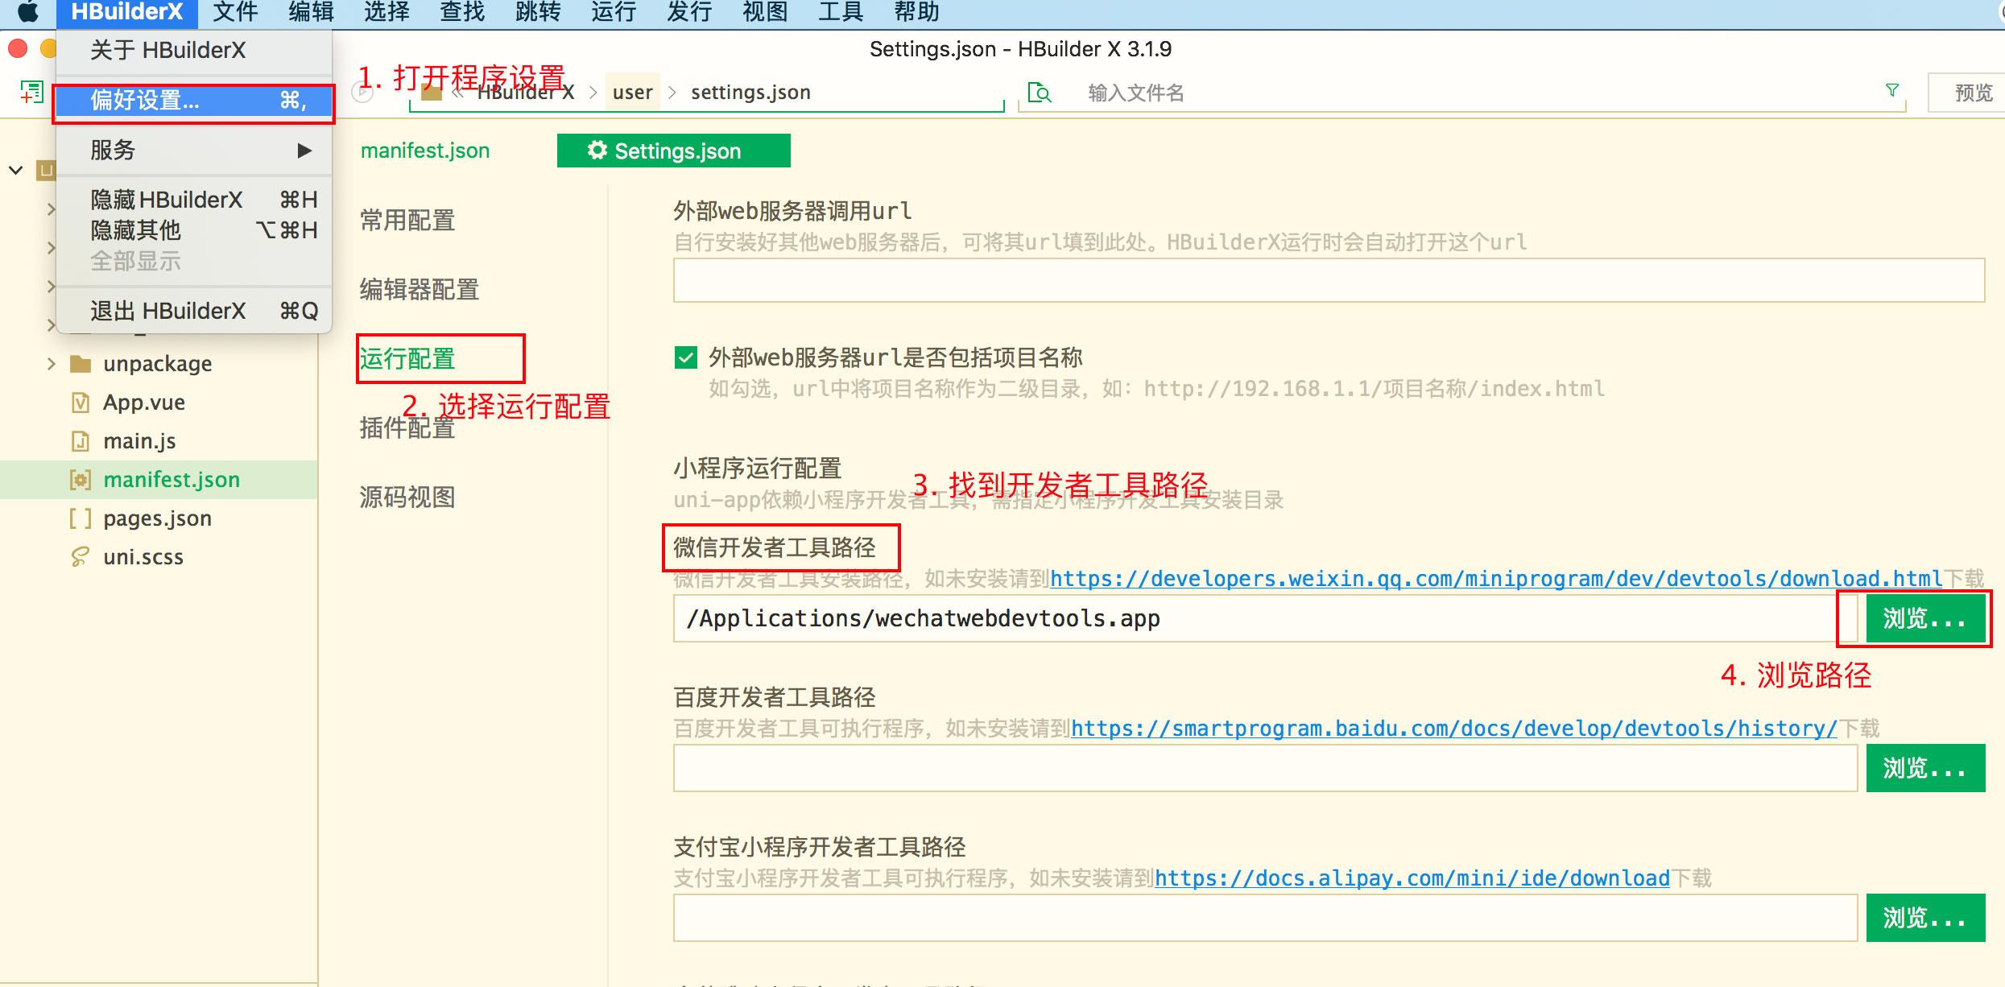Click the uni.scss file icon

click(80, 557)
